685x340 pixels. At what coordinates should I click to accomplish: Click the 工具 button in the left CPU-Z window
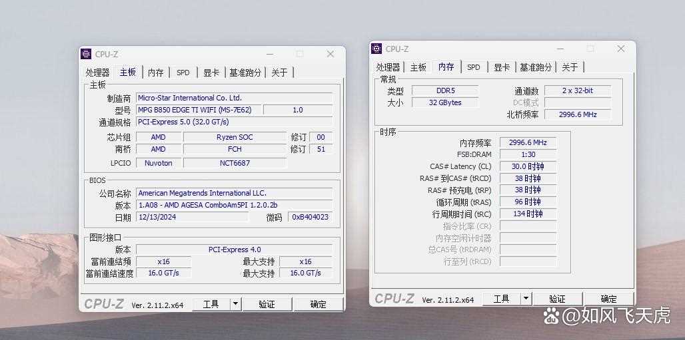click(211, 304)
